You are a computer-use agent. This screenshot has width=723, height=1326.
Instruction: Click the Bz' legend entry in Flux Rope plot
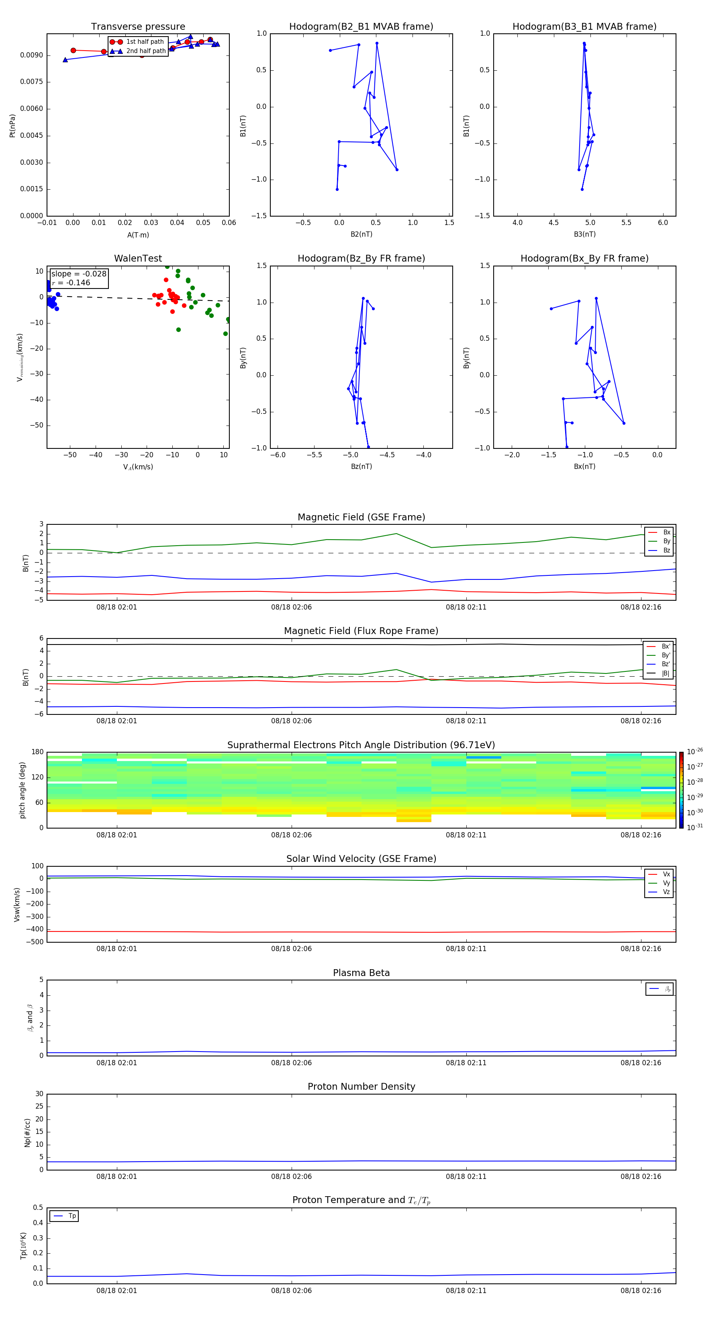659,664
